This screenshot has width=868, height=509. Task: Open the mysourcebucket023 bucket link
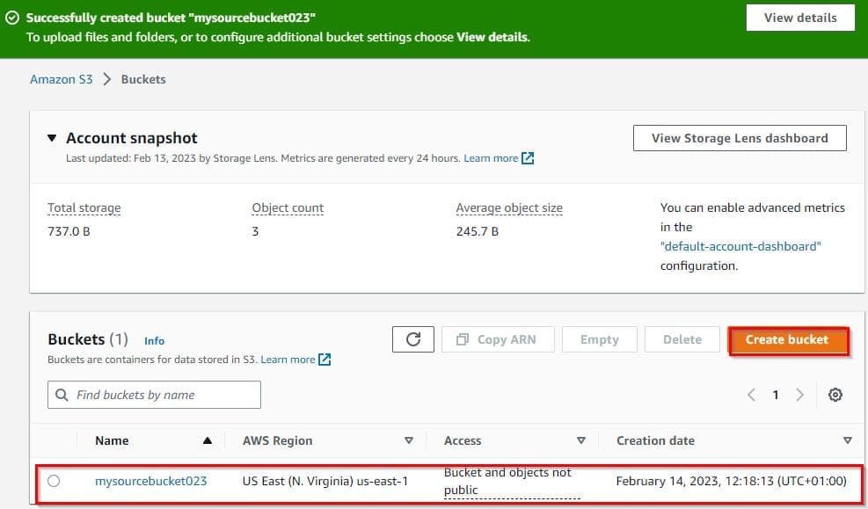(x=151, y=481)
